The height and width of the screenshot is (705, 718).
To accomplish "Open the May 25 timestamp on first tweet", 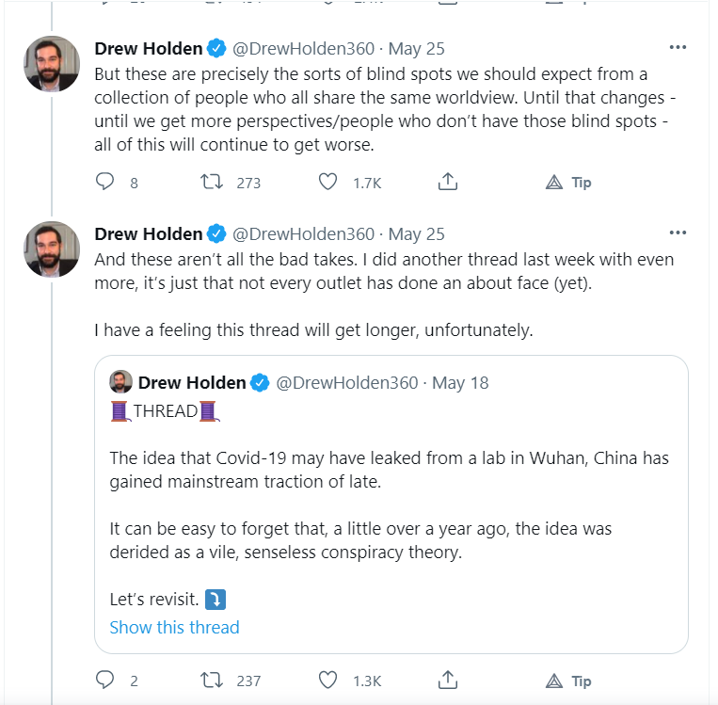I will 417,48.
